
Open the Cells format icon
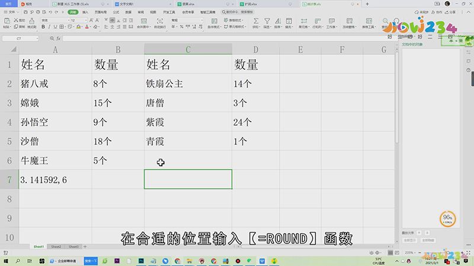coord(304,21)
